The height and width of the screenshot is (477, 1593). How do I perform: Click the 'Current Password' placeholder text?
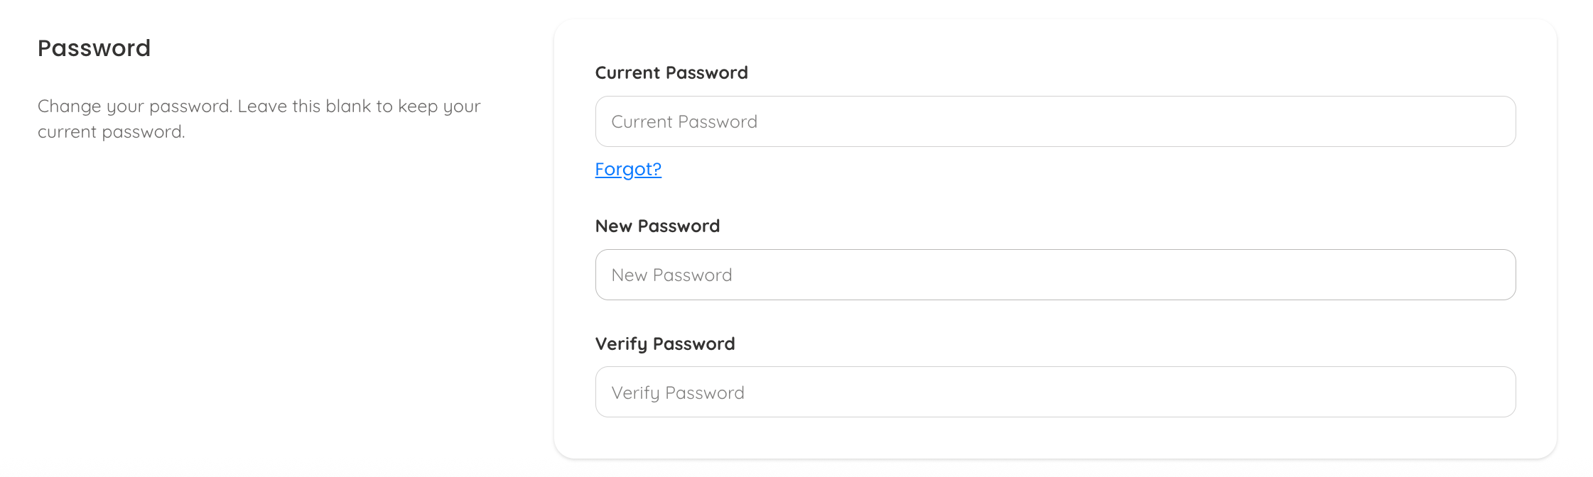pyautogui.click(x=684, y=122)
